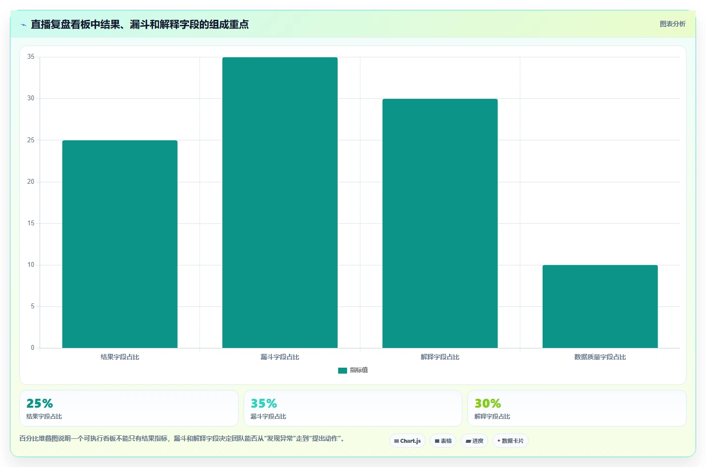Click the 指标值 legend label
706x467 pixels.
click(359, 370)
